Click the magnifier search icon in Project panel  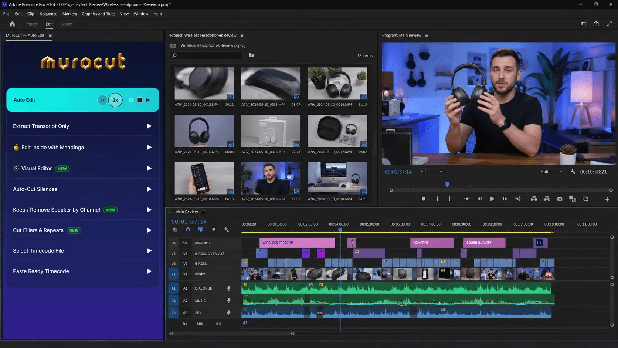click(x=174, y=55)
